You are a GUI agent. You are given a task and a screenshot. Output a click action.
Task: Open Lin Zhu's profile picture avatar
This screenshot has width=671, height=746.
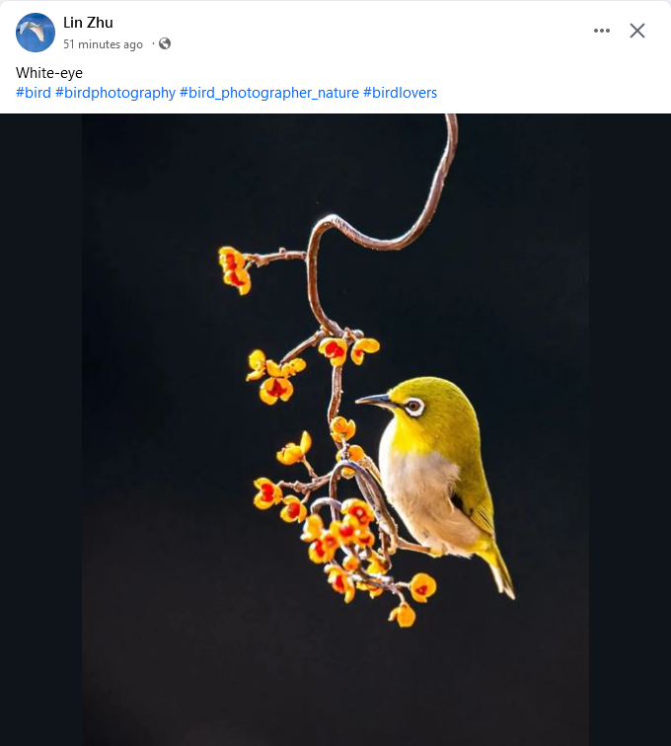[36, 33]
